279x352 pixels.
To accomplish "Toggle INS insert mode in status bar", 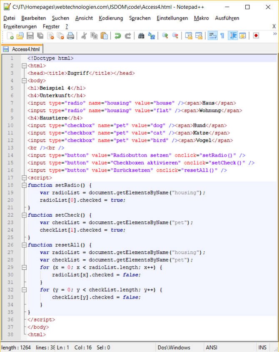I will (262, 347).
